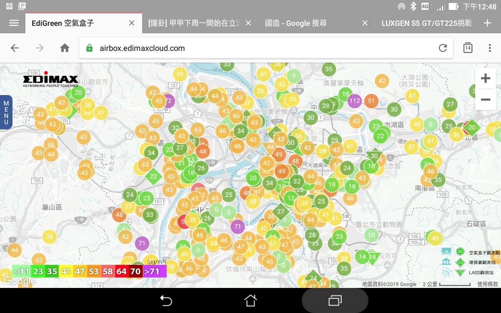Go back with the browser back arrow
The image size is (501, 313).
pyautogui.click(x=15, y=48)
